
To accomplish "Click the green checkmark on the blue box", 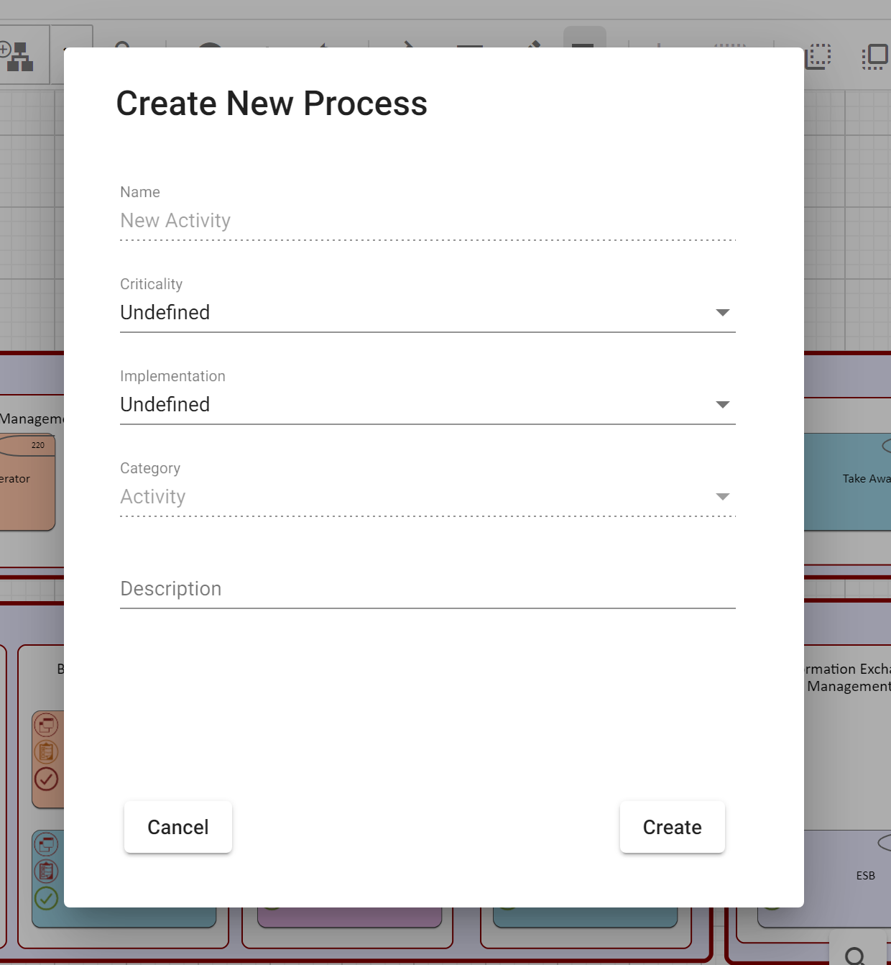I will (x=47, y=898).
